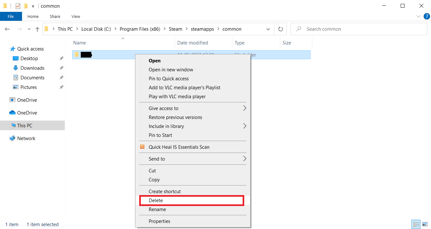Screen dimensions: 431x229
Task: Open the recent locations dropdown arrow
Action: [29, 29]
